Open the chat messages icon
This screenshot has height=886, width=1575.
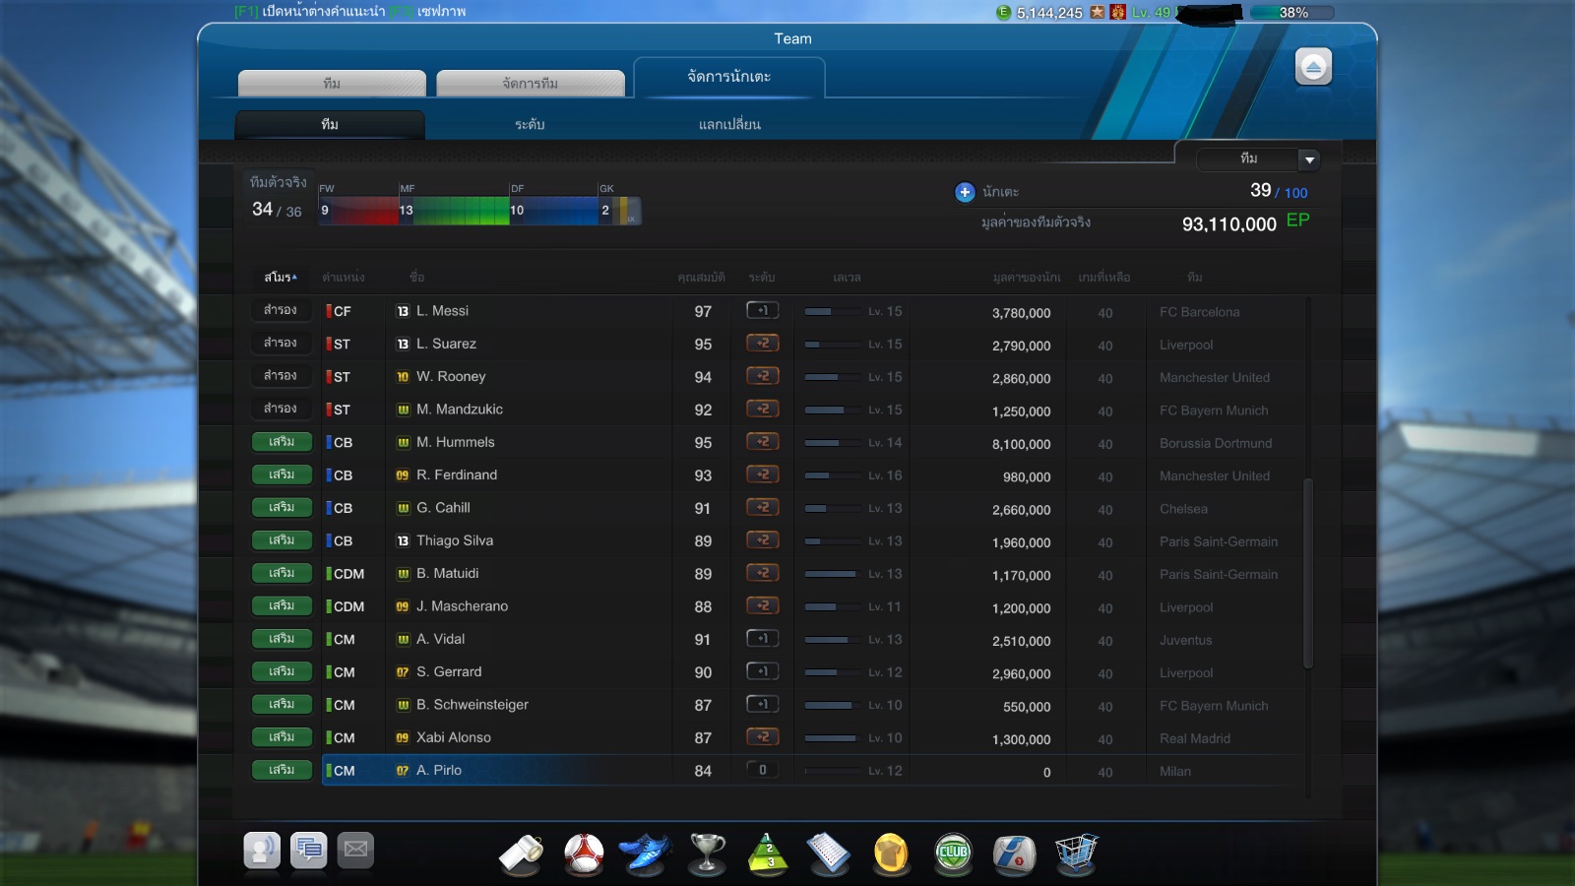pos(309,850)
